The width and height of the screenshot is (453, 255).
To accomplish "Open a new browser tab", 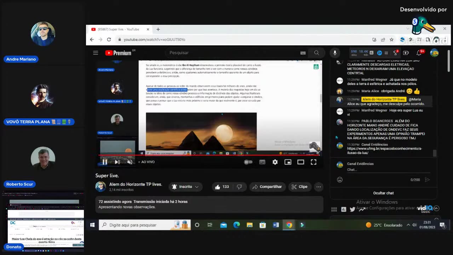I will click(x=158, y=29).
